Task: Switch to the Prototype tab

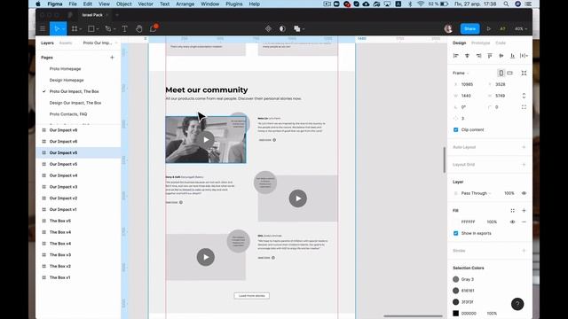Action: click(x=480, y=43)
